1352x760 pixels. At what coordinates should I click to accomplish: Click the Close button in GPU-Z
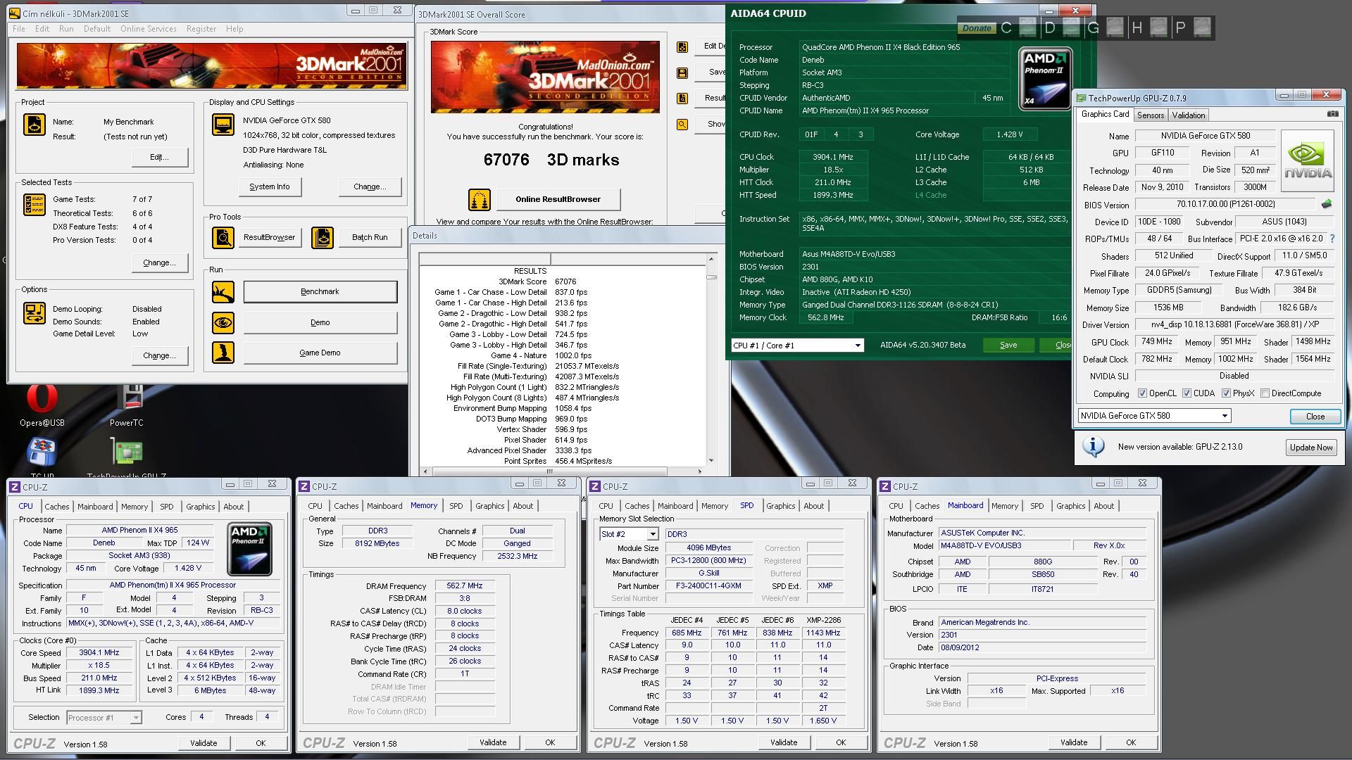click(x=1315, y=417)
